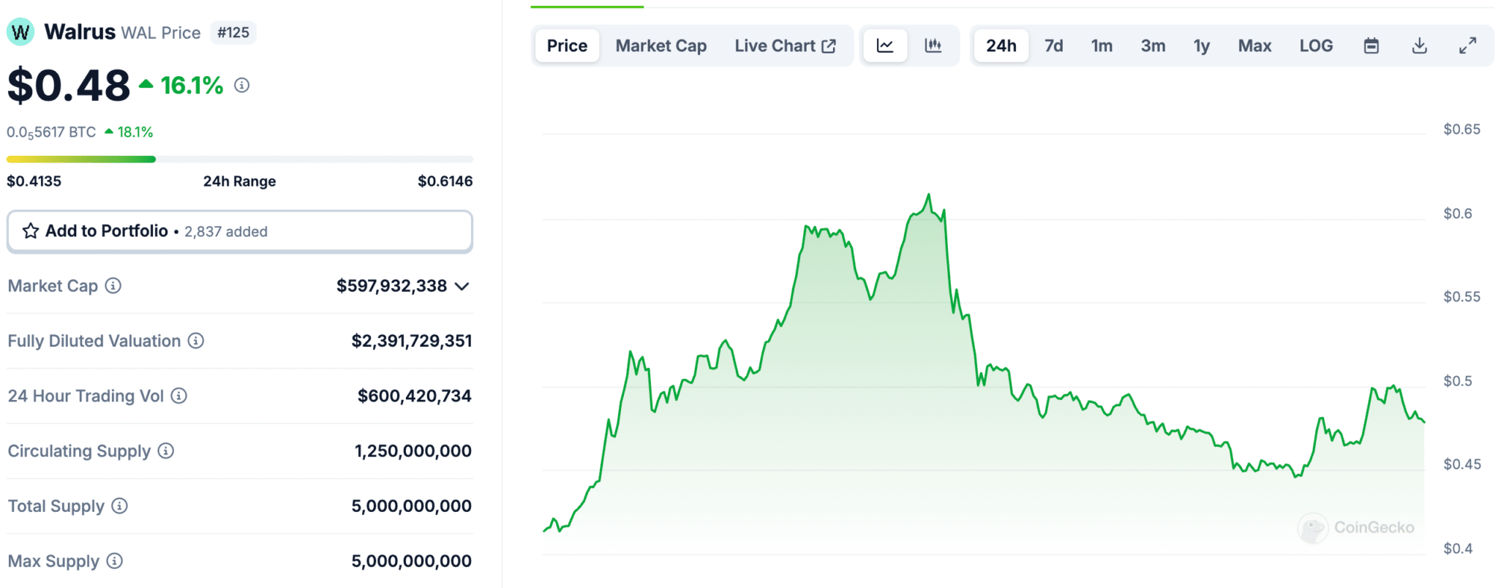The width and height of the screenshot is (1498, 588).
Task: Show Circulating Supply info icon
Action: coord(166,451)
